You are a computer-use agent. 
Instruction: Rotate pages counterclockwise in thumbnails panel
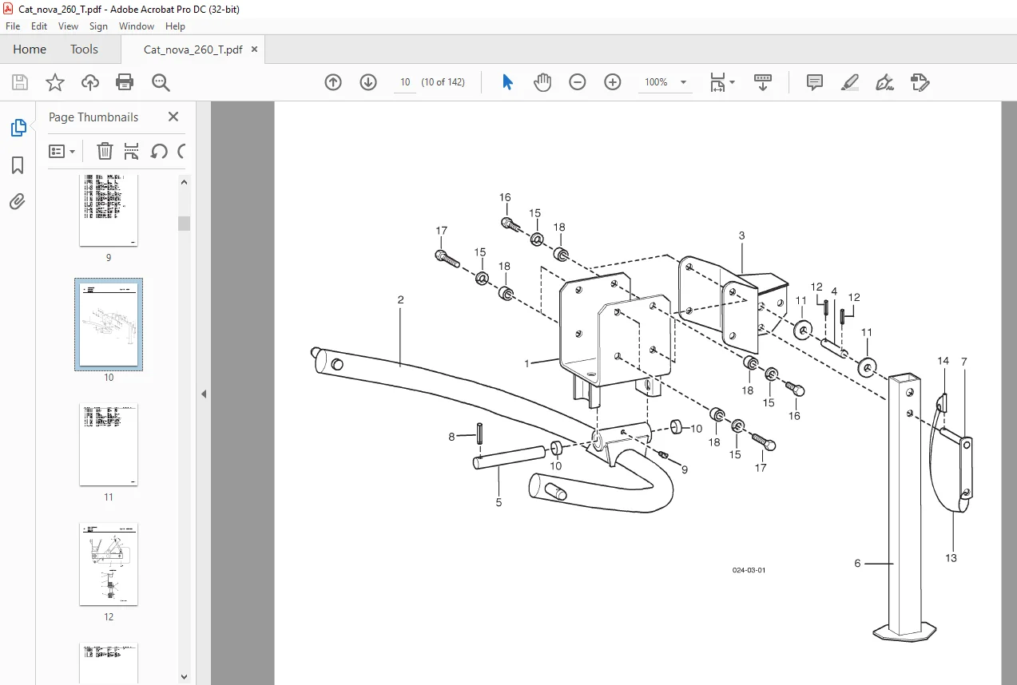point(158,151)
